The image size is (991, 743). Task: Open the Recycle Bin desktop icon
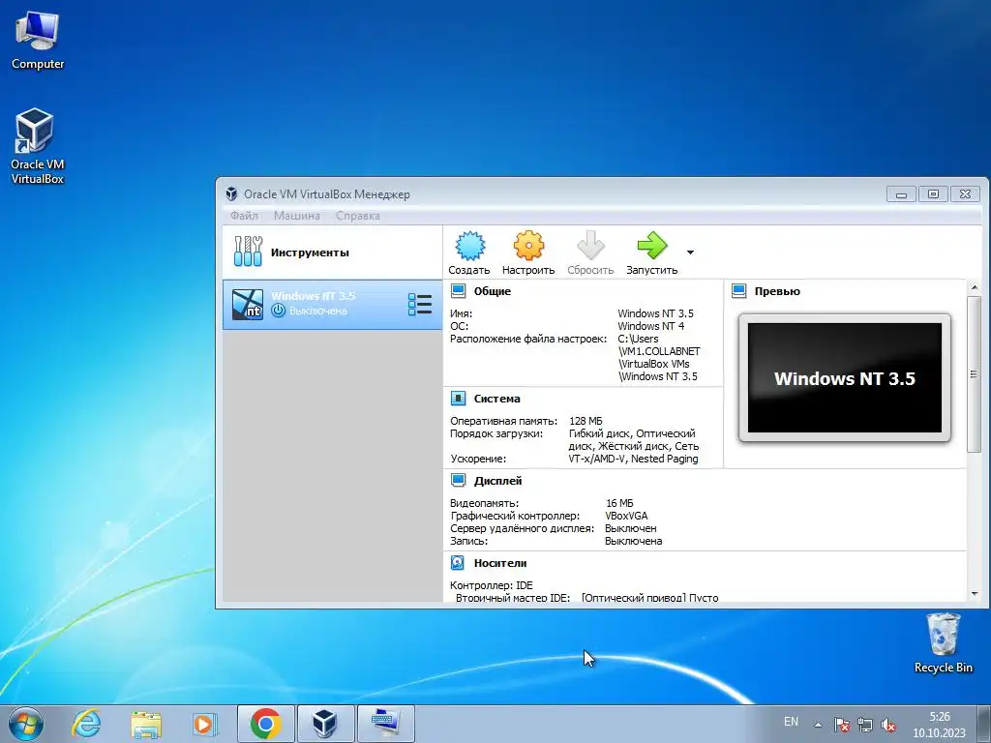pos(943,643)
